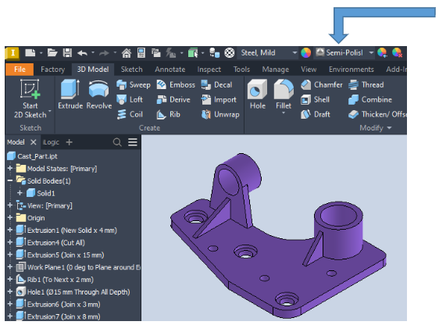Click the Combine command

[x=370, y=100]
